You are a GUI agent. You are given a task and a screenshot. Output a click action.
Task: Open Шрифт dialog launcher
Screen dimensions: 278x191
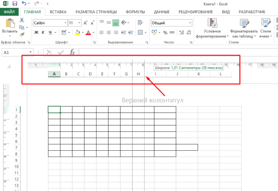tap(95, 42)
